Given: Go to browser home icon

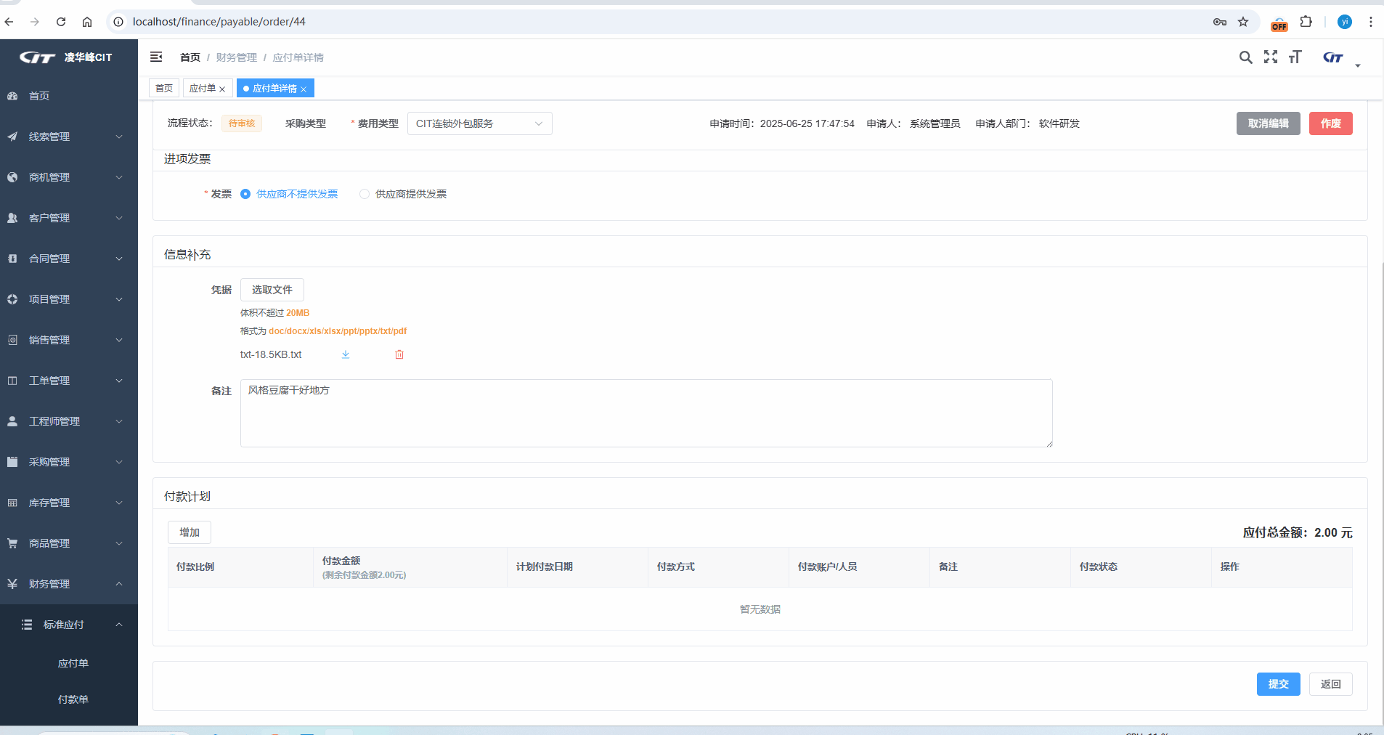Looking at the screenshot, I should click(x=87, y=22).
